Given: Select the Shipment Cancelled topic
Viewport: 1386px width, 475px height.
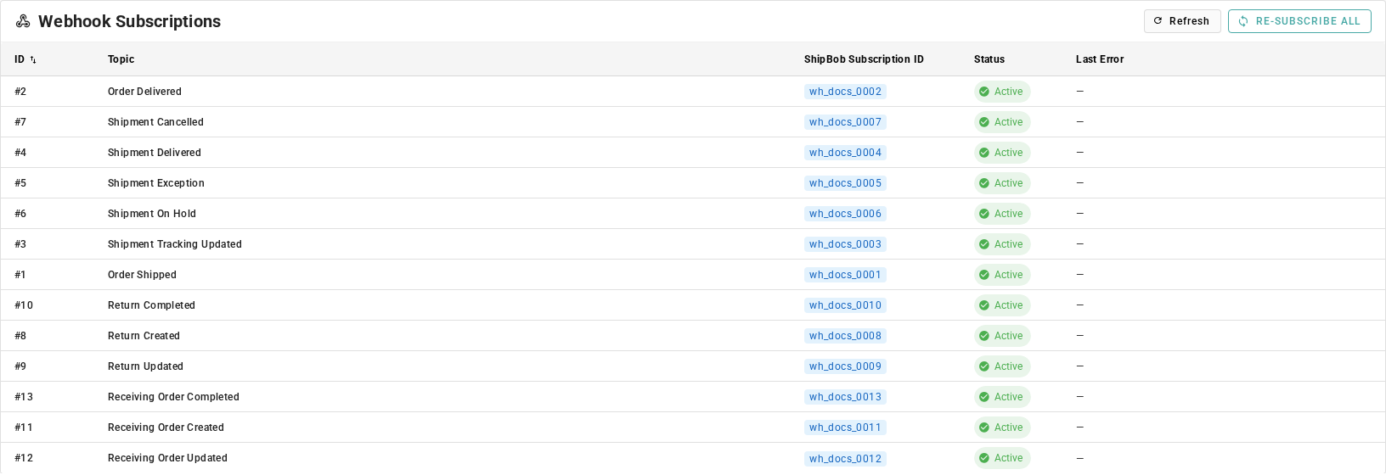Looking at the screenshot, I should pyautogui.click(x=155, y=122).
